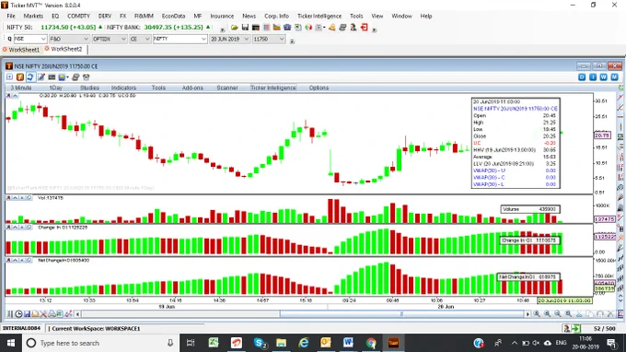Click the refresh icon in chart toolbar

pyautogui.click(x=30, y=77)
